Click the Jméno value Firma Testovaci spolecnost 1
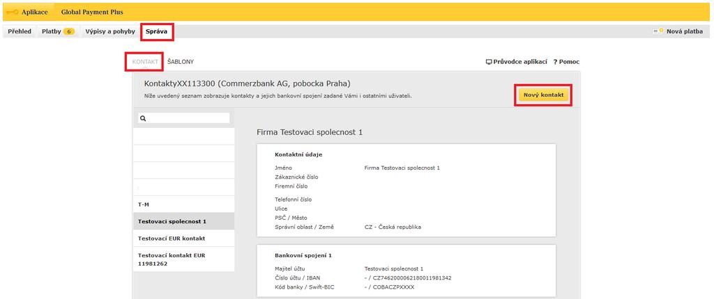 coord(402,168)
